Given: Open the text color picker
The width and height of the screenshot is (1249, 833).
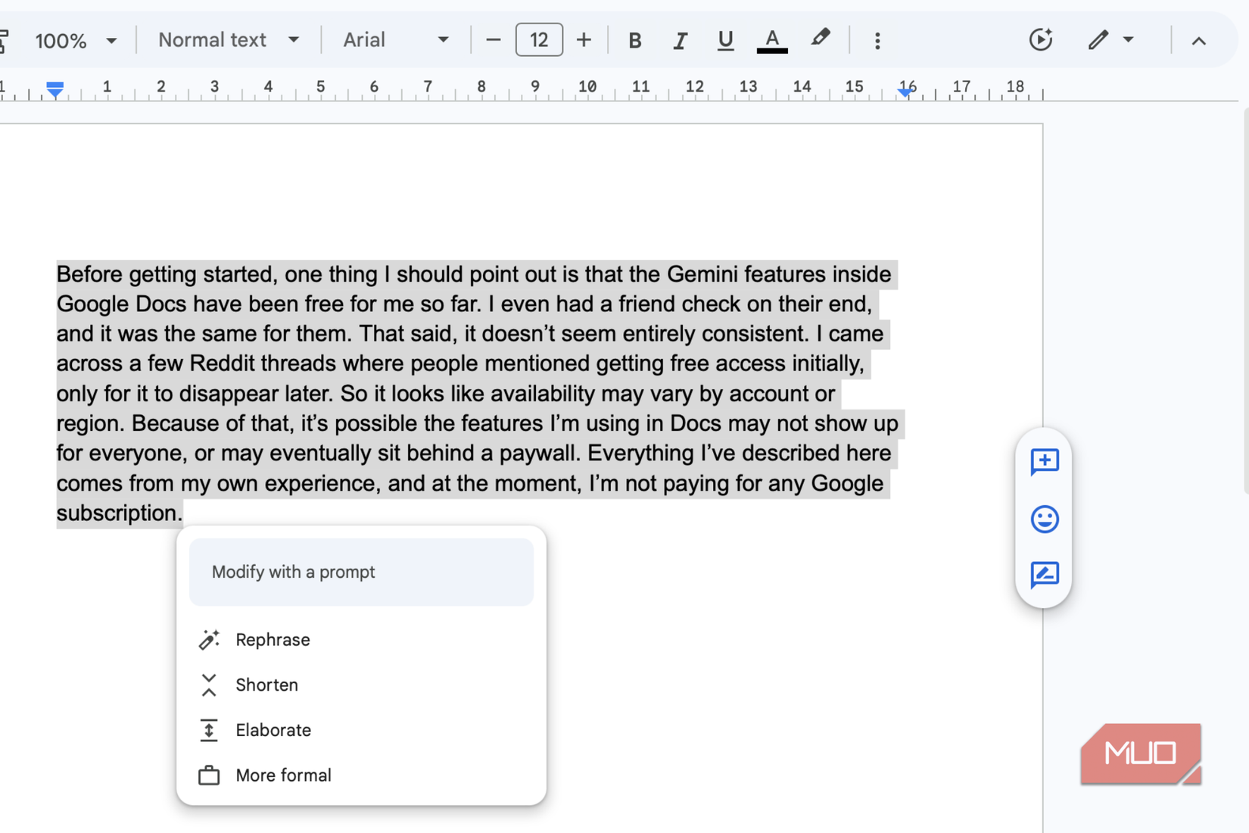Looking at the screenshot, I should 771,40.
